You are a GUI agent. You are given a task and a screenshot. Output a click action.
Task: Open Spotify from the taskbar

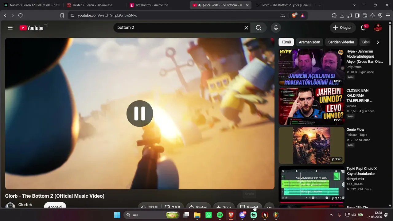pyautogui.click(x=220, y=215)
